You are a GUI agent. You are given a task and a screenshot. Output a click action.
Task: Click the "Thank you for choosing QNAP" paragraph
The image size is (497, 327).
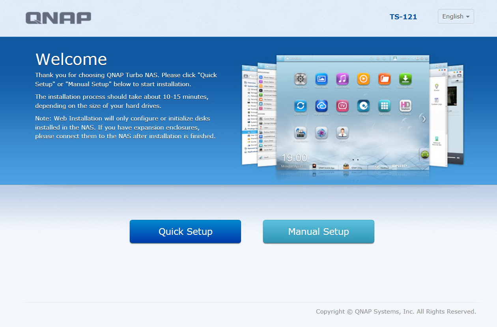point(126,80)
